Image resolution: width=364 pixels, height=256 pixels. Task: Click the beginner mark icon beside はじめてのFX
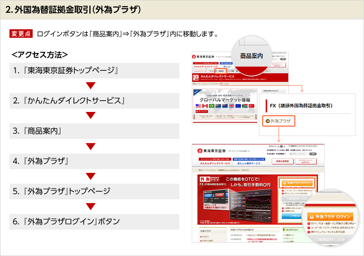coord(284,230)
